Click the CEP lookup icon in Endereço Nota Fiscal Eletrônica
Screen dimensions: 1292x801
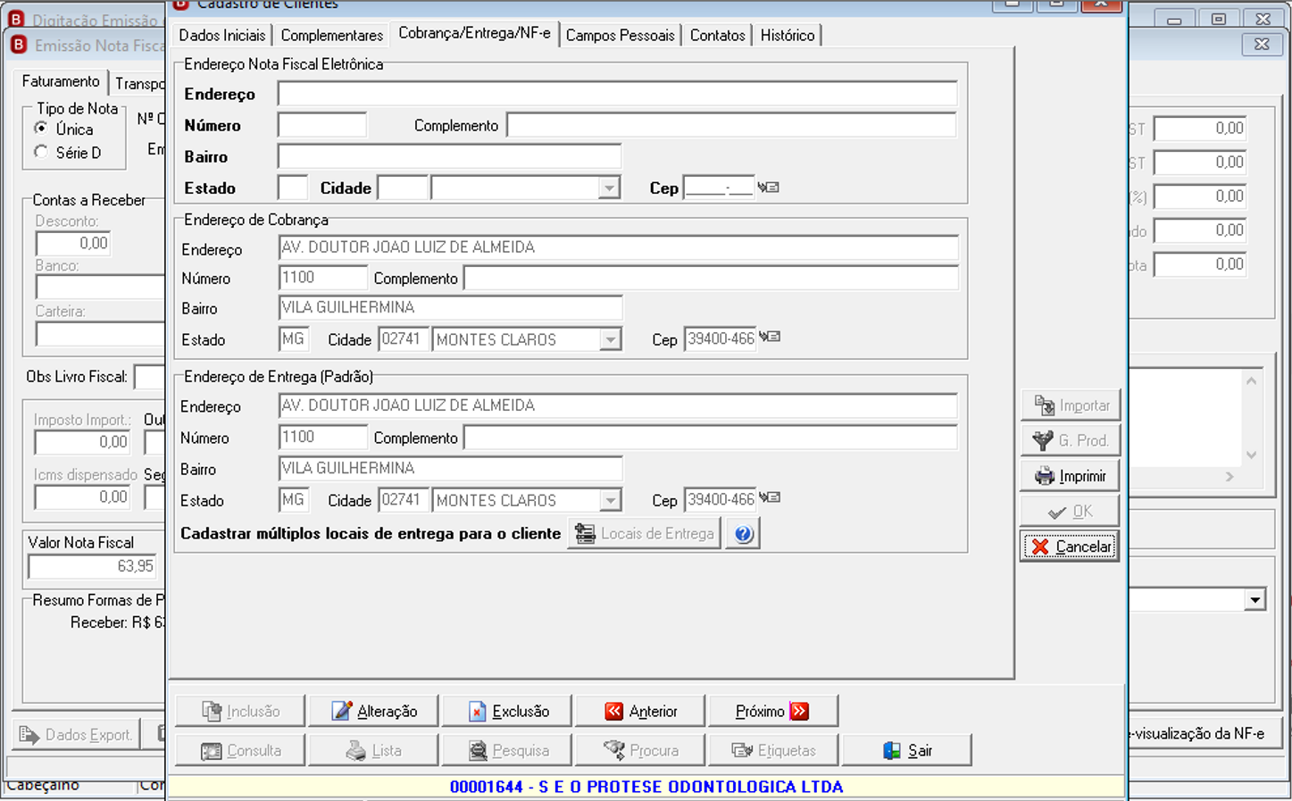[x=768, y=188]
